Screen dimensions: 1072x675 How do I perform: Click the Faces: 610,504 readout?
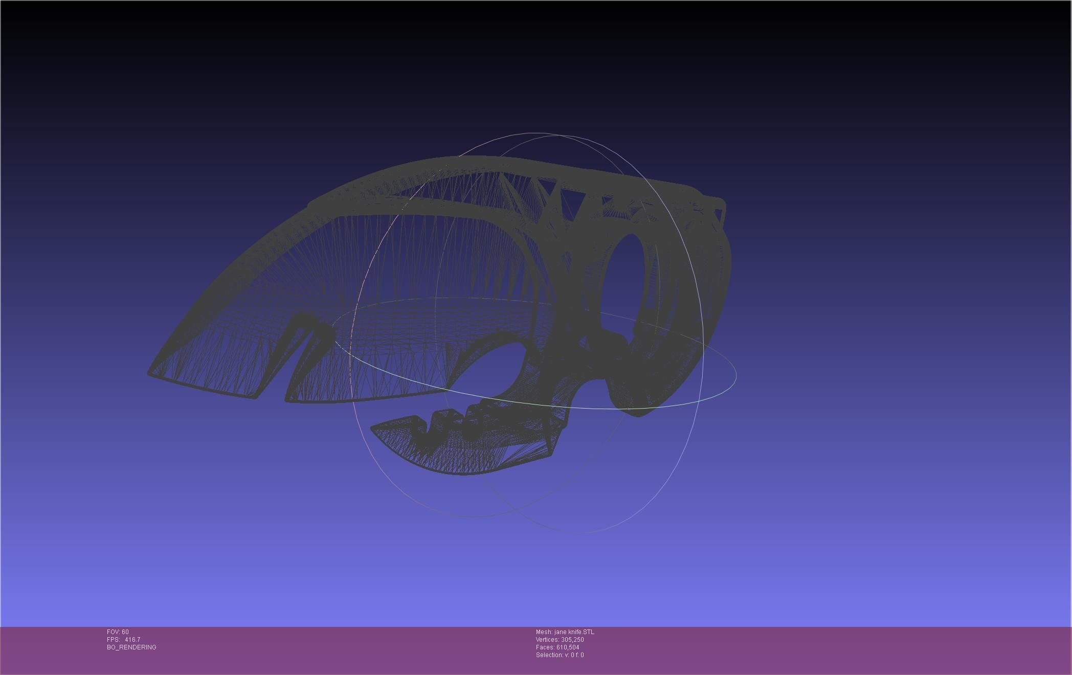557,647
